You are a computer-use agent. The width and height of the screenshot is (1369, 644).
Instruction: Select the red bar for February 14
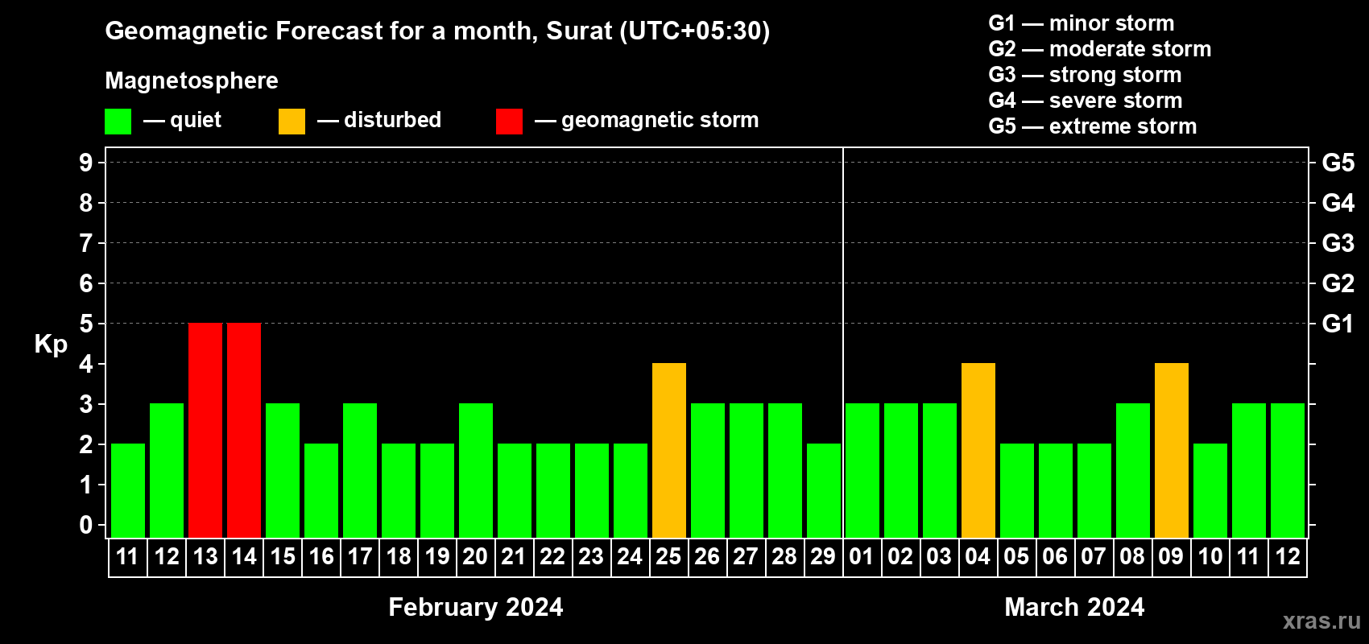pyautogui.click(x=244, y=430)
